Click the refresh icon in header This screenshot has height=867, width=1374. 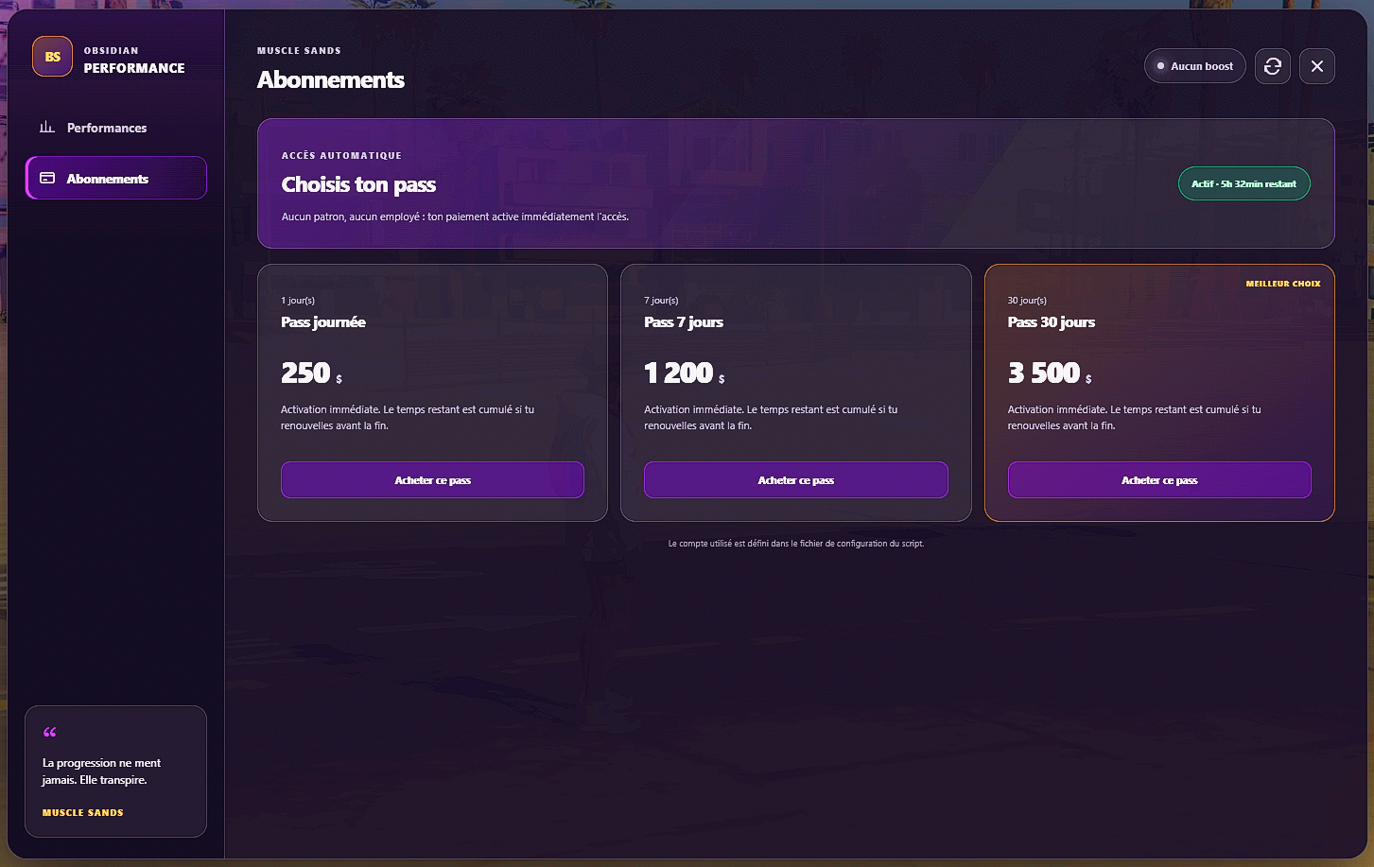pos(1273,66)
